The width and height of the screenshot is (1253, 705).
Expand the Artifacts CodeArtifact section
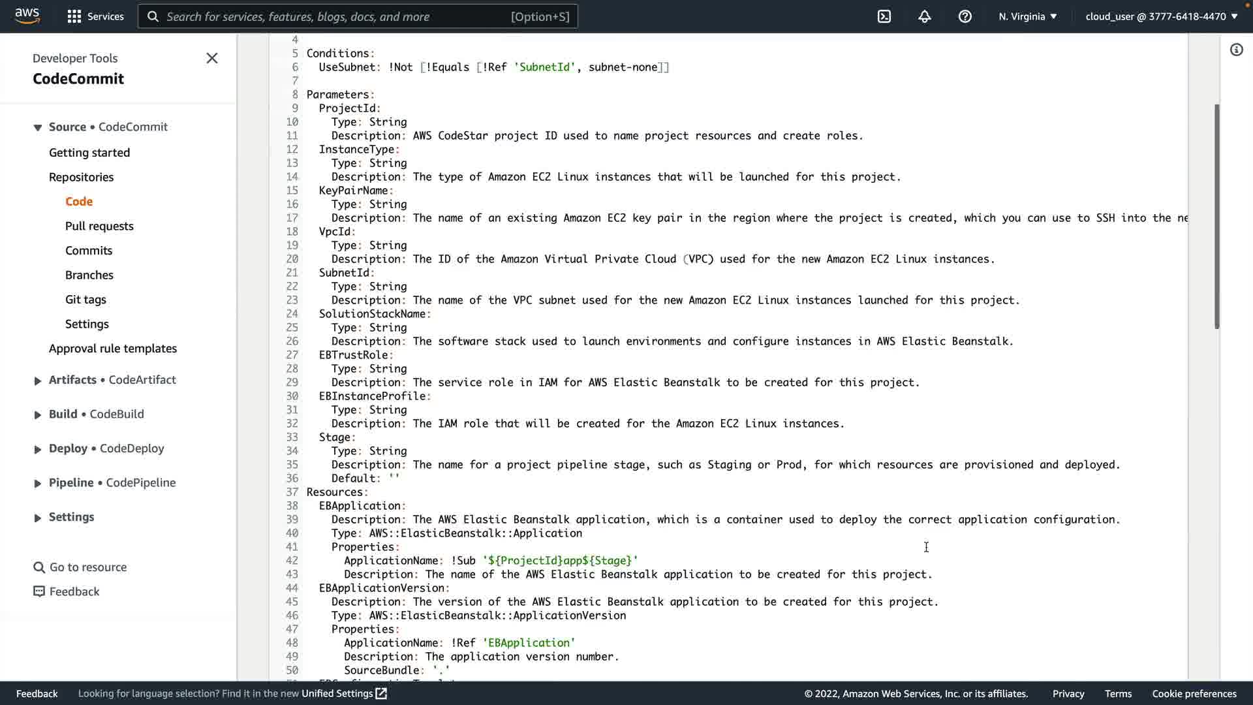37,381
